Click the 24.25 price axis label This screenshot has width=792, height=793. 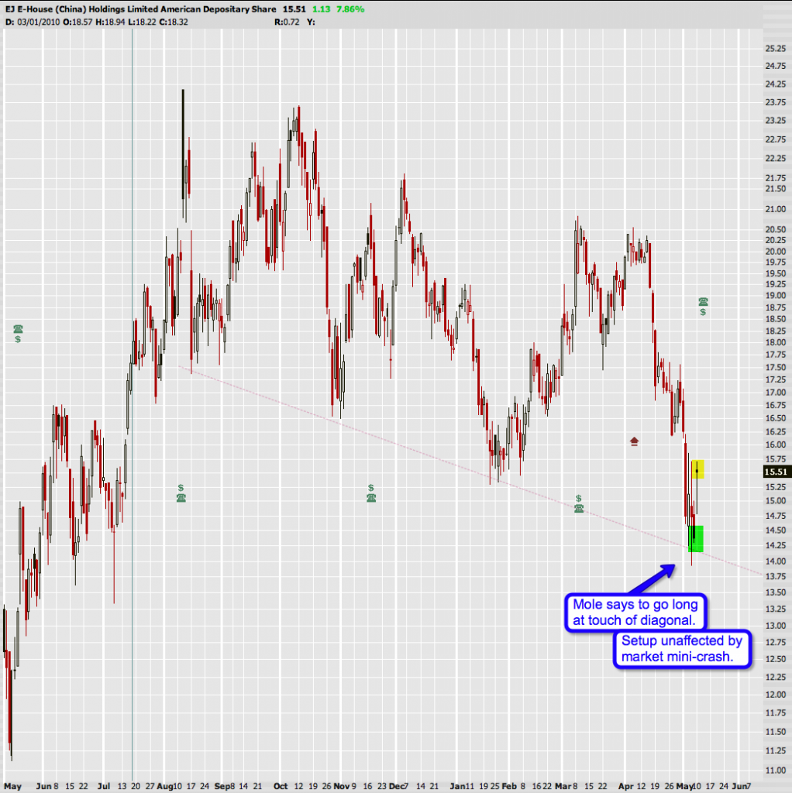(x=776, y=84)
